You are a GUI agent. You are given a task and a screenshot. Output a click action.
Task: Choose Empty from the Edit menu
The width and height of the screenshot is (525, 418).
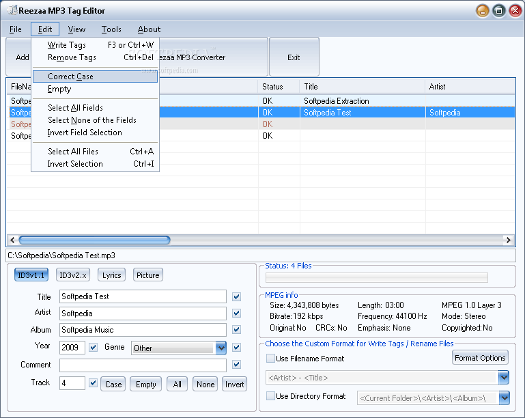click(95, 89)
